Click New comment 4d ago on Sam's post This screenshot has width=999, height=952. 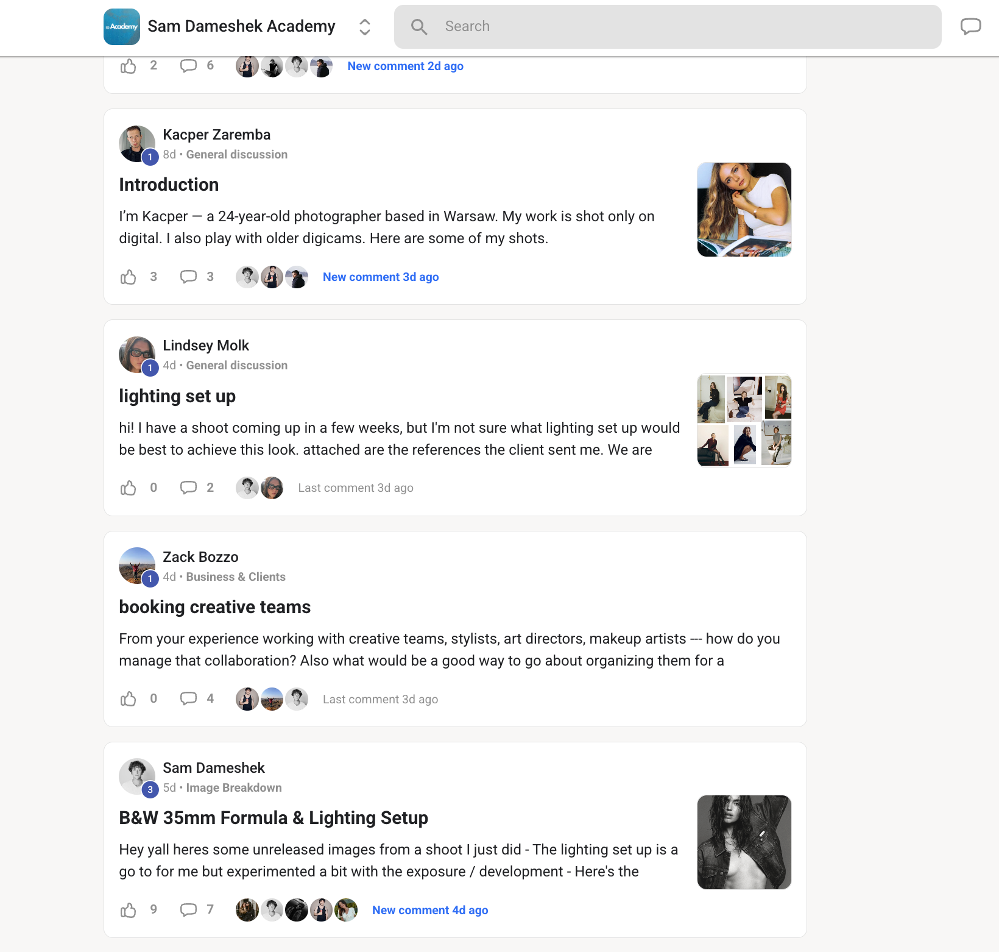(x=429, y=909)
